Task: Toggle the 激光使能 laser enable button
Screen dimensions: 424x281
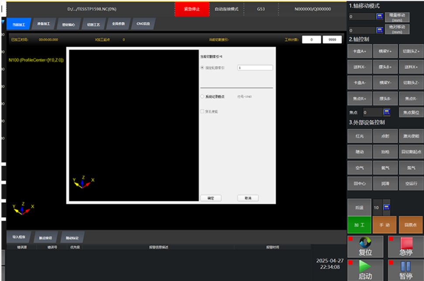Action: coord(410,136)
